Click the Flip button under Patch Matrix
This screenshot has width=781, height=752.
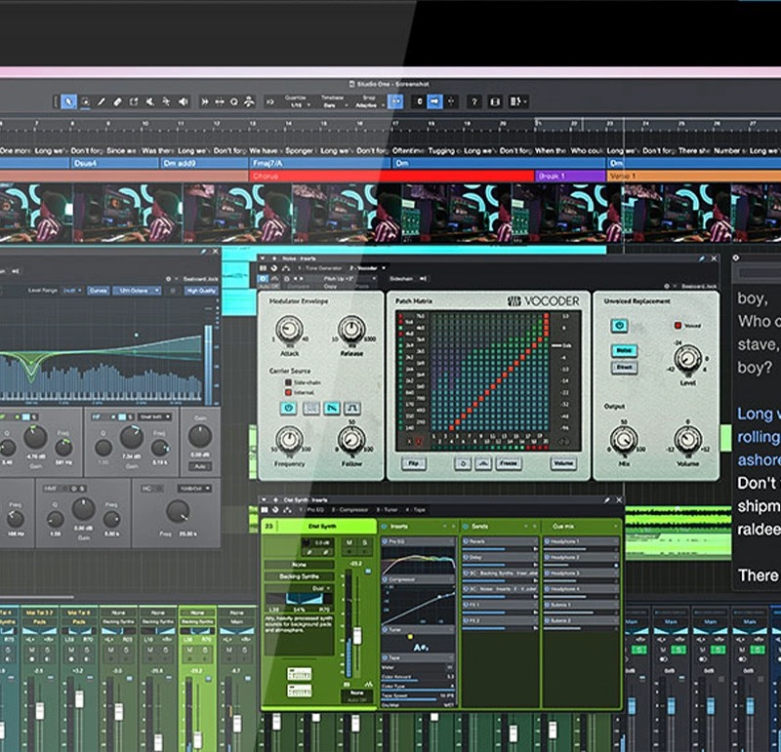(414, 464)
